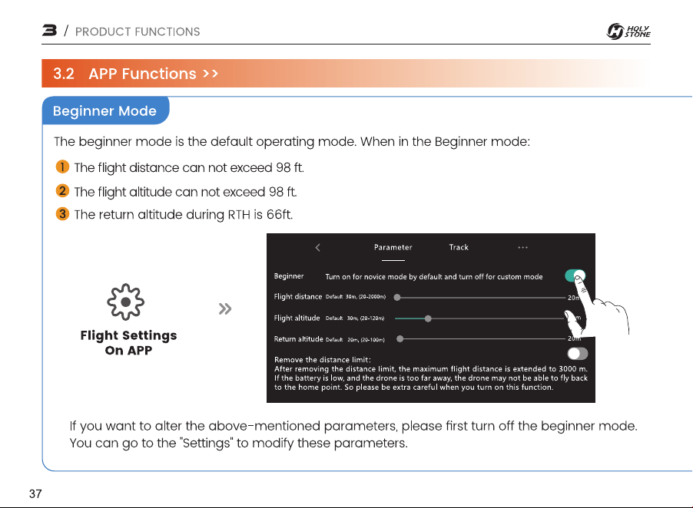Click the 'Flight altitude' label
The width and height of the screenshot is (693, 508).
[297, 318]
